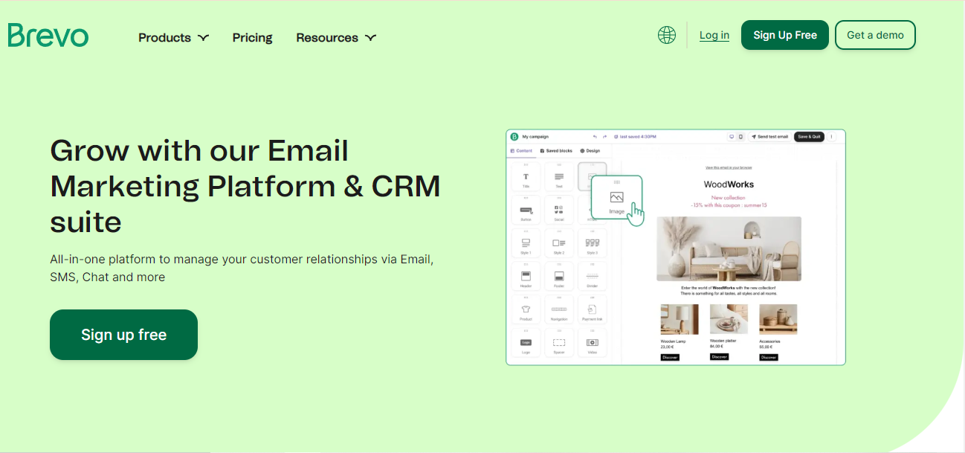Click the large Sign up free button
The height and width of the screenshot is (453, 965).
(123, 335)
